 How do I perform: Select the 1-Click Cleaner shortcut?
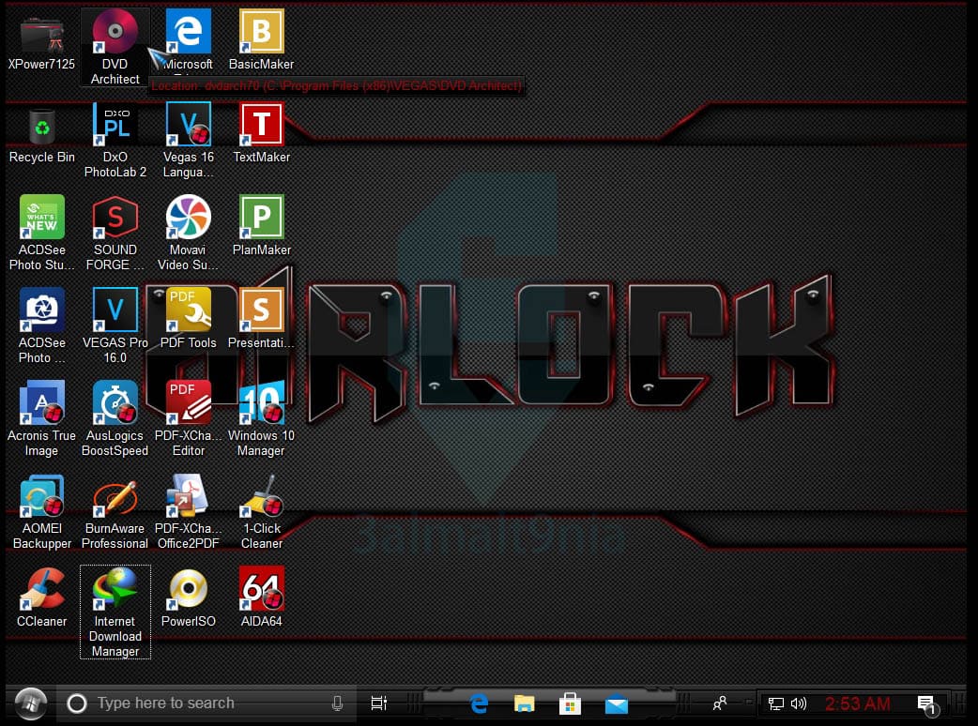[x=261, y=511]
